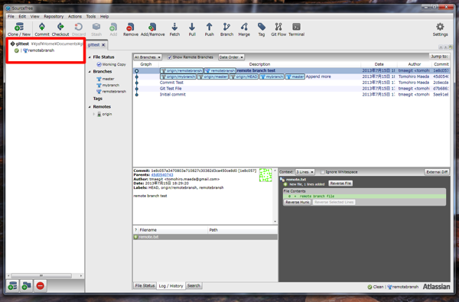Click the Add toolbar icon
Screen dimensions: 459x302
pos(113,29)
